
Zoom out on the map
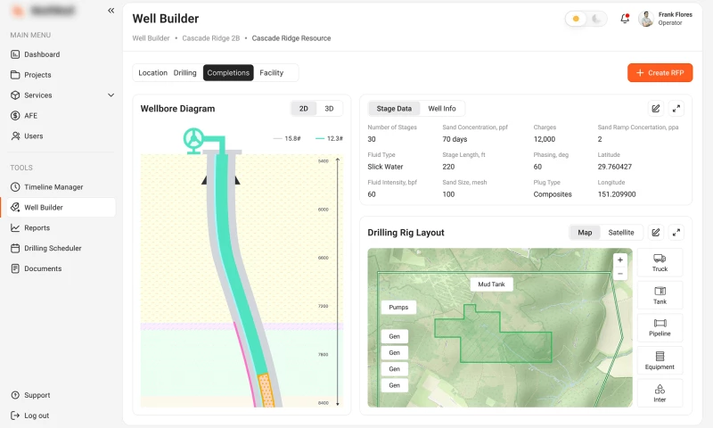[x=620, y=274]
